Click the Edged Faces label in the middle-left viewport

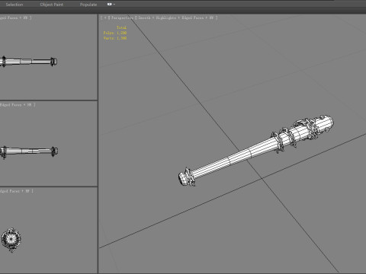tap(11, 104)
